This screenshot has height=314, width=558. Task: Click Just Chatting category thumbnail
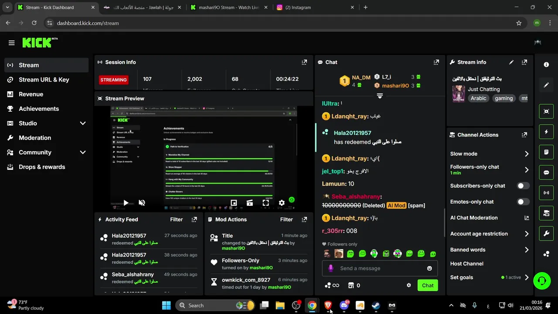(x=459, y=93)
